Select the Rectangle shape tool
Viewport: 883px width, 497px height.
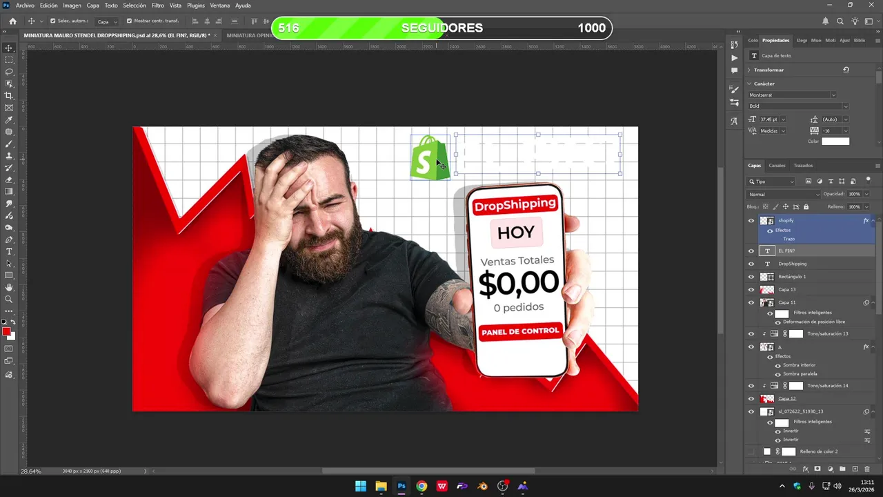pos(9,275)
